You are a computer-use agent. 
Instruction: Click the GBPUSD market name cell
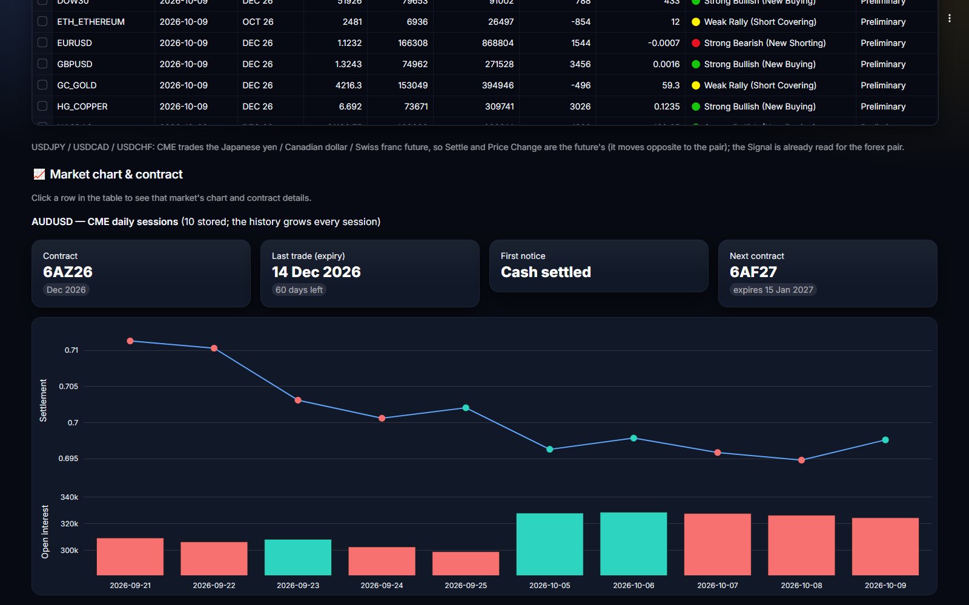coord(103,64)
